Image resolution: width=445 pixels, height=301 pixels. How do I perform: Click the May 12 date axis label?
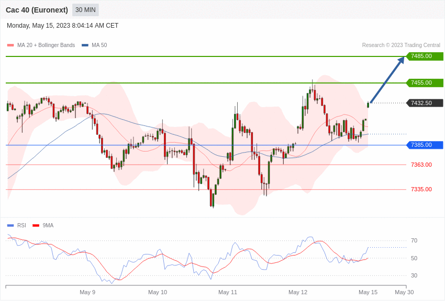tap(298, 292)
